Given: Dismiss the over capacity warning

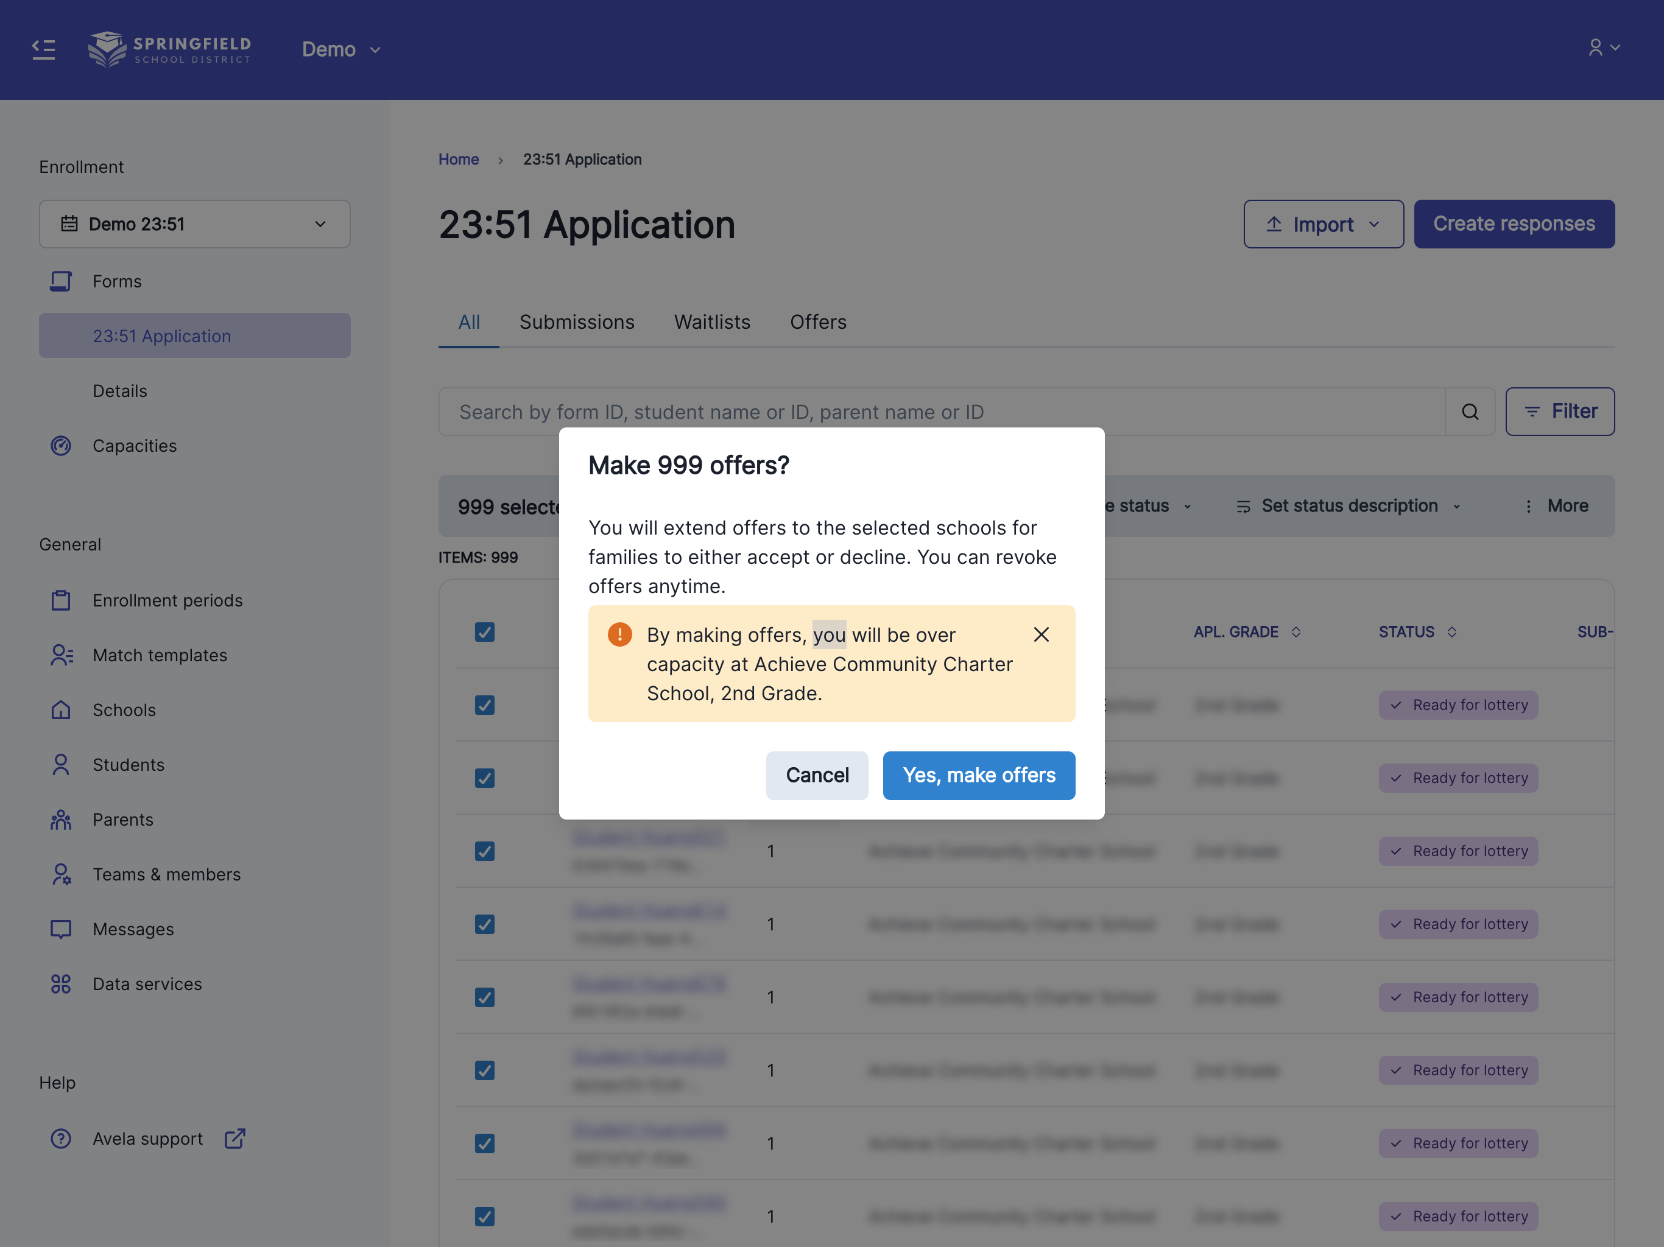Looking at the screenshot, I should click(1041, 635).
